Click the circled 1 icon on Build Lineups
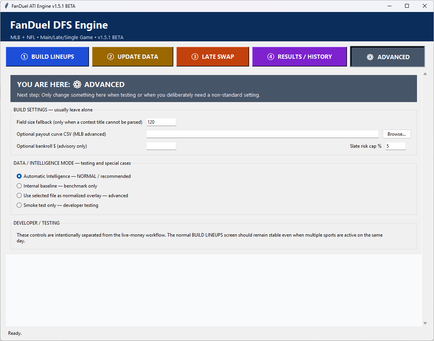Screen dimensions: 434x341 (24, 57)
